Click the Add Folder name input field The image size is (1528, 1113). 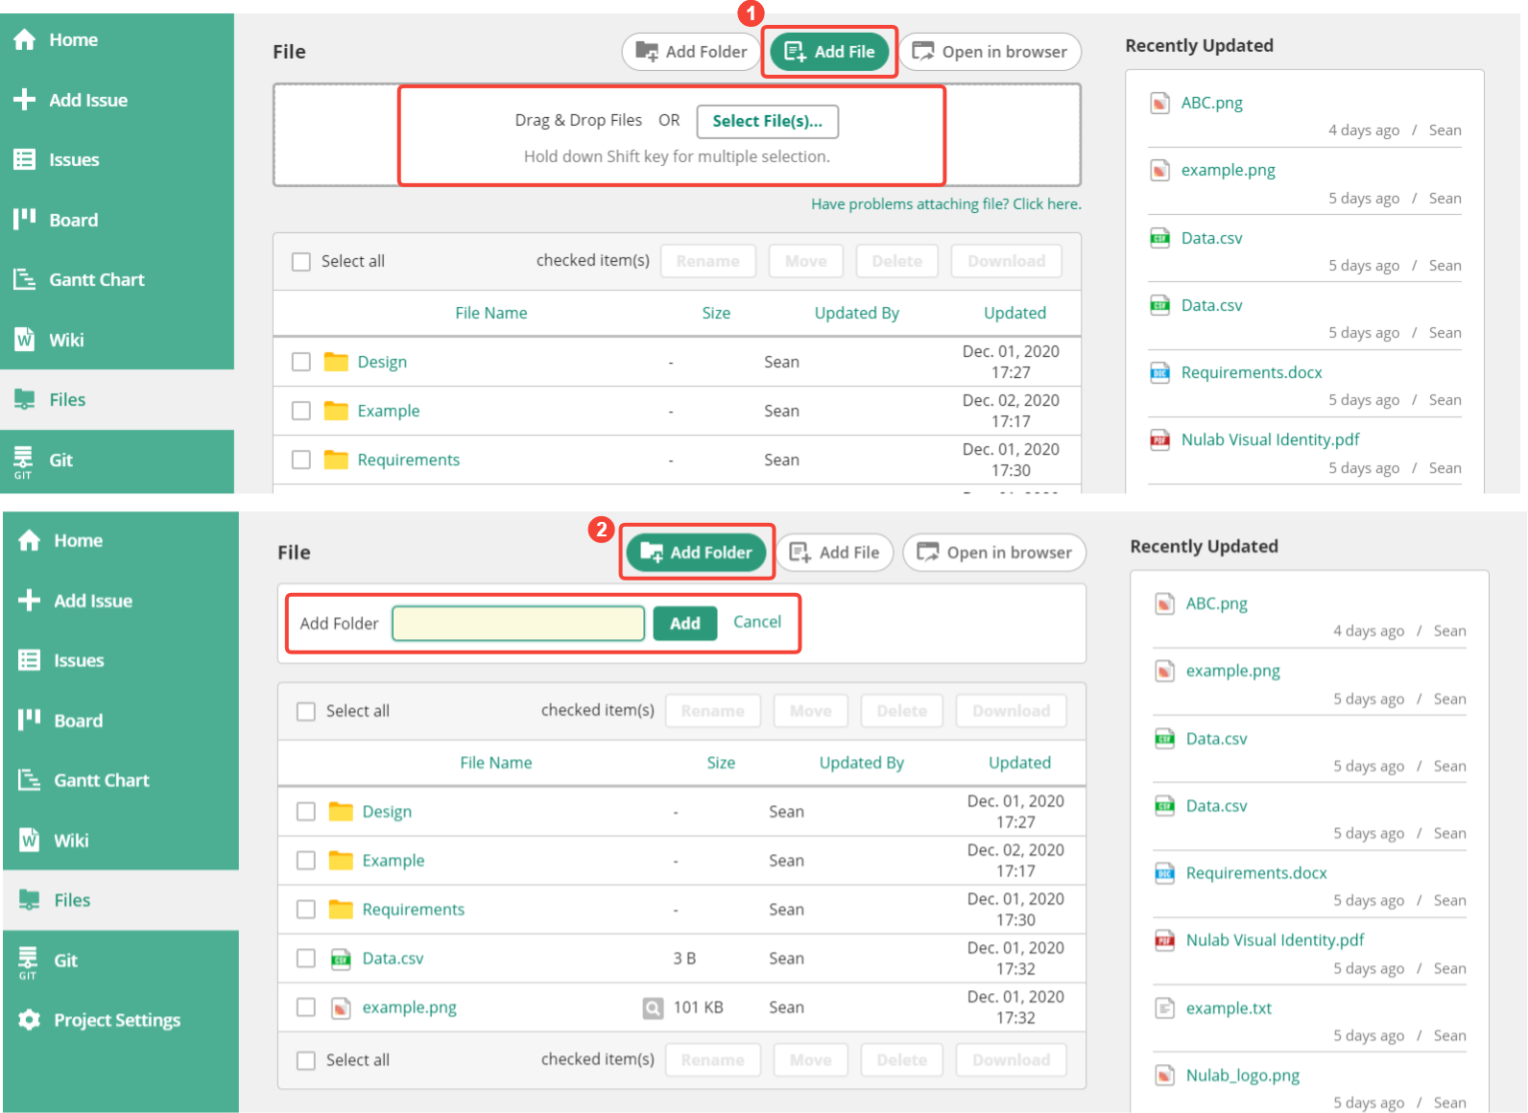[518, 624]
